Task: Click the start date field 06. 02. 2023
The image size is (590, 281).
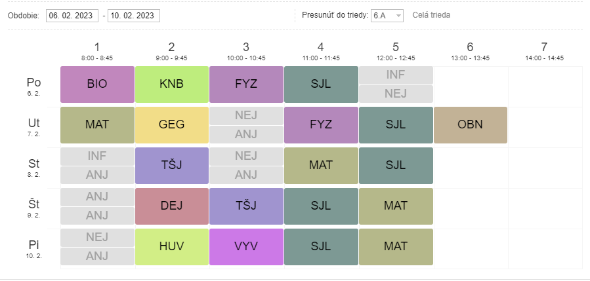Action: coord(72,16)
